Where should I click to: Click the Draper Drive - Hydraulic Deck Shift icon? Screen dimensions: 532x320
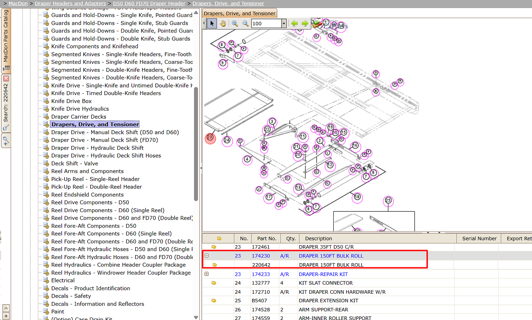click(46, 148)
